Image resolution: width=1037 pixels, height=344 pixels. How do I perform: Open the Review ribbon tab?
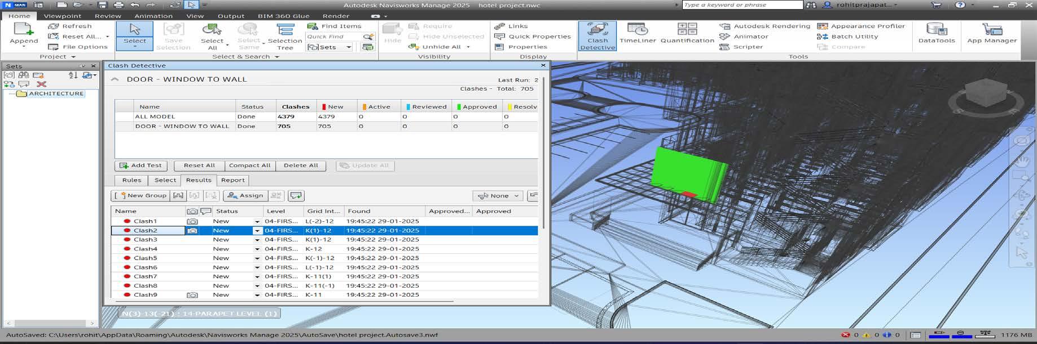108,16
